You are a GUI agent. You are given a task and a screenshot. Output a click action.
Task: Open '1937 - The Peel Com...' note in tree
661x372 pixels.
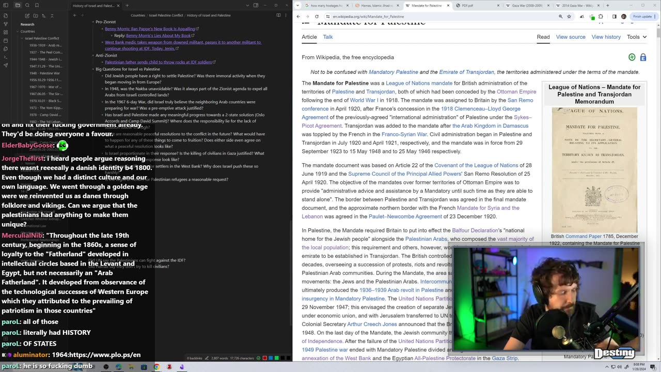point(45,52)
